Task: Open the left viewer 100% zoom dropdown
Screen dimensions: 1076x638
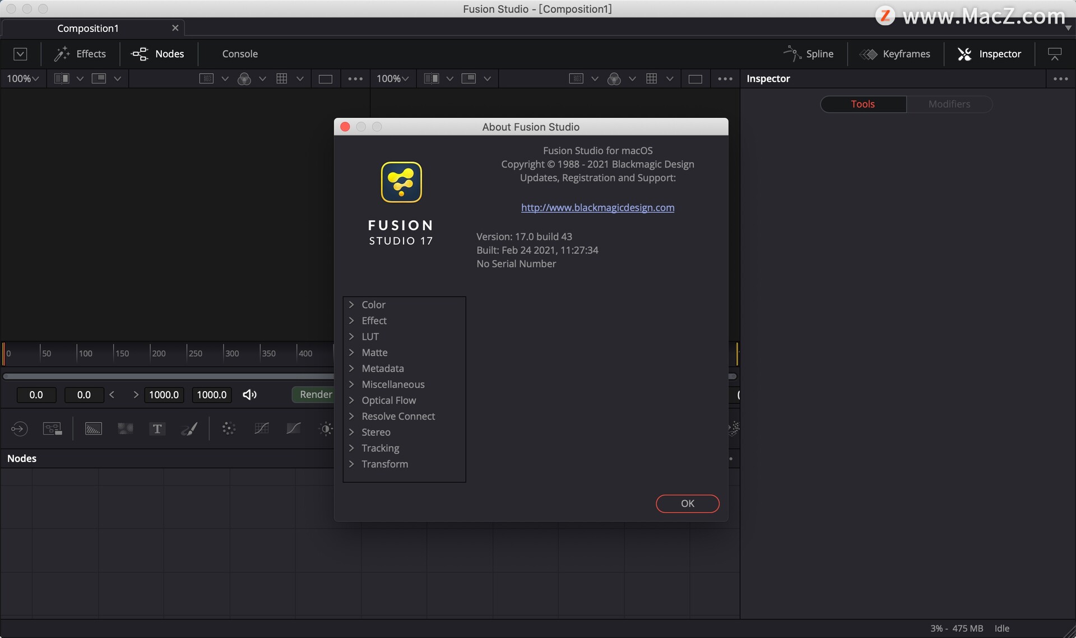Action: point(22,79)
